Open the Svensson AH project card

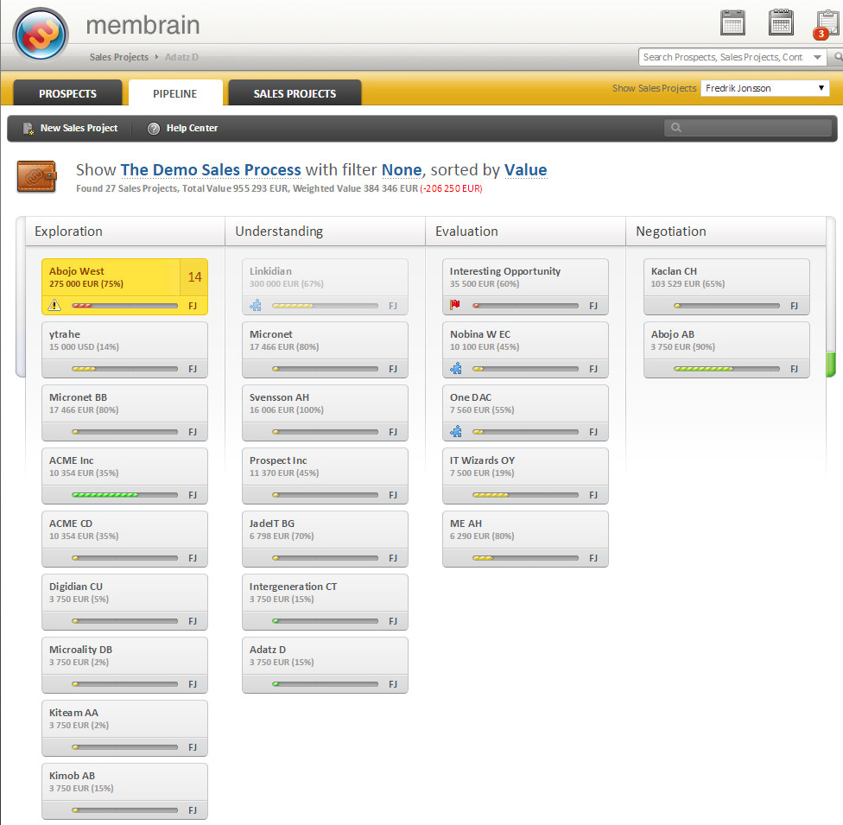click(x=325, y=413)
